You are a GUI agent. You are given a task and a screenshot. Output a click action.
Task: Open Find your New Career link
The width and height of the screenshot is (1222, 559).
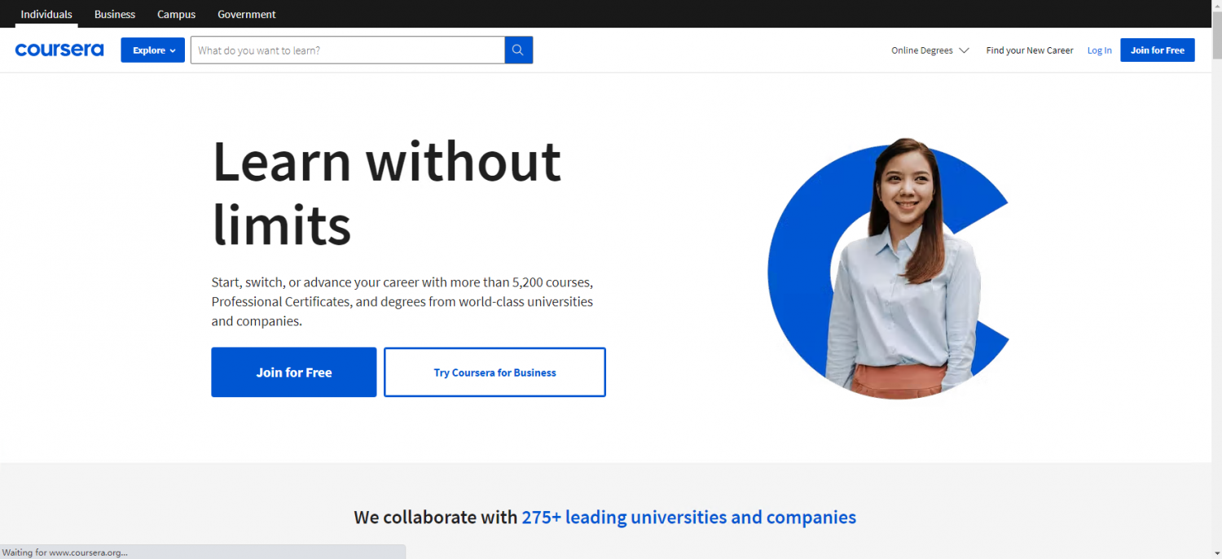tap(1030, 50)
